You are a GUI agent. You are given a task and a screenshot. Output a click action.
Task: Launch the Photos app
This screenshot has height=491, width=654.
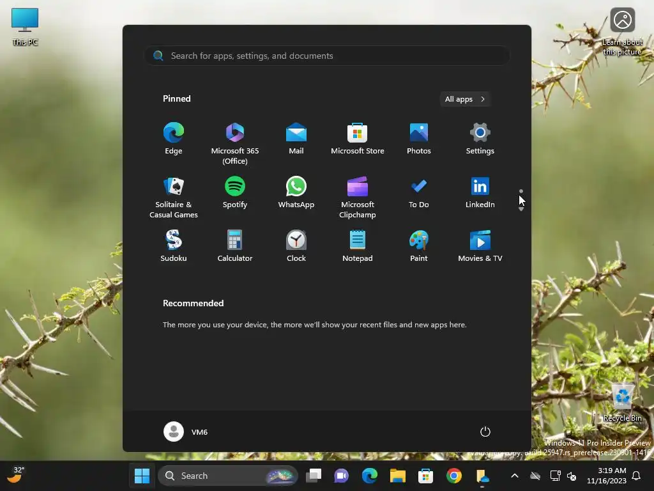[419, 139]
